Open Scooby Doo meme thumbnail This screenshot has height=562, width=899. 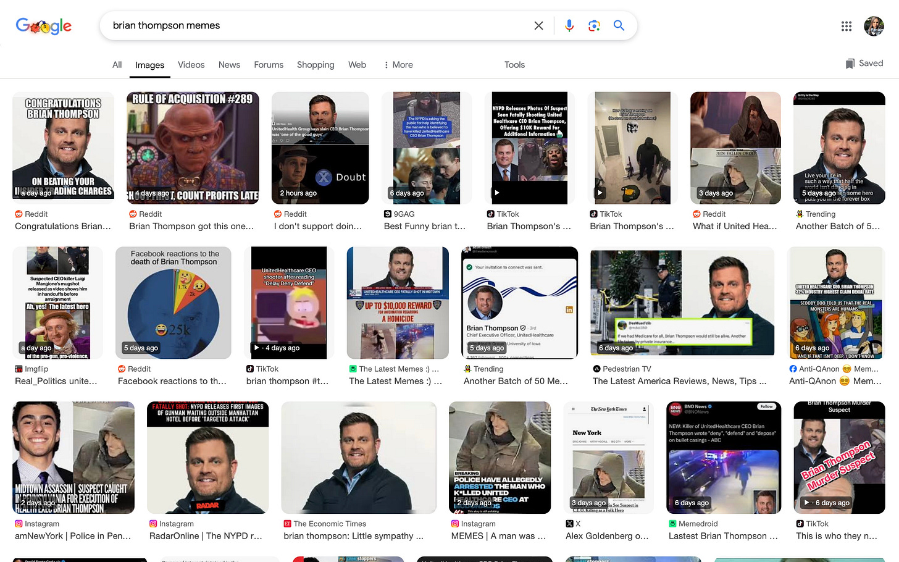point(836,303)
